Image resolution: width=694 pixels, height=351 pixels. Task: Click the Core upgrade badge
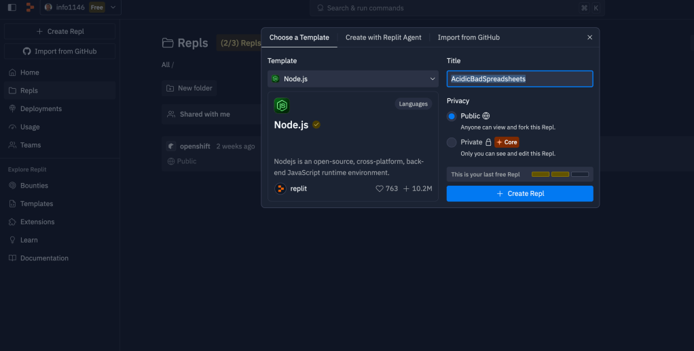coord(507,142)
